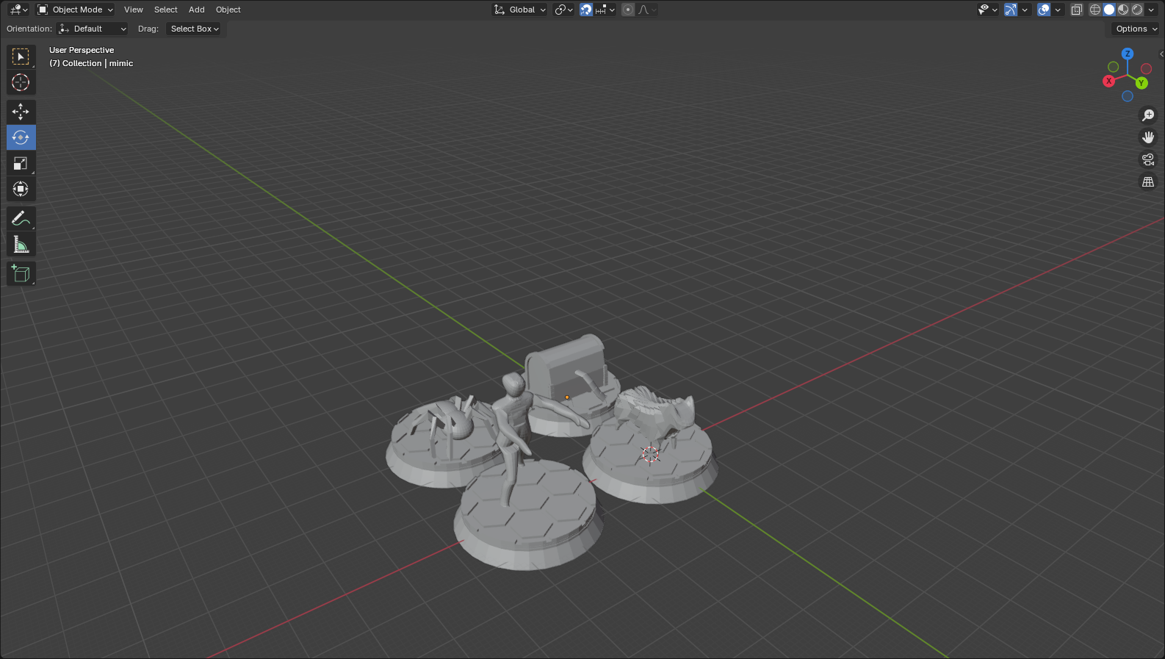
Task: Toggle the camera view icon
Action: [1148, 159]
